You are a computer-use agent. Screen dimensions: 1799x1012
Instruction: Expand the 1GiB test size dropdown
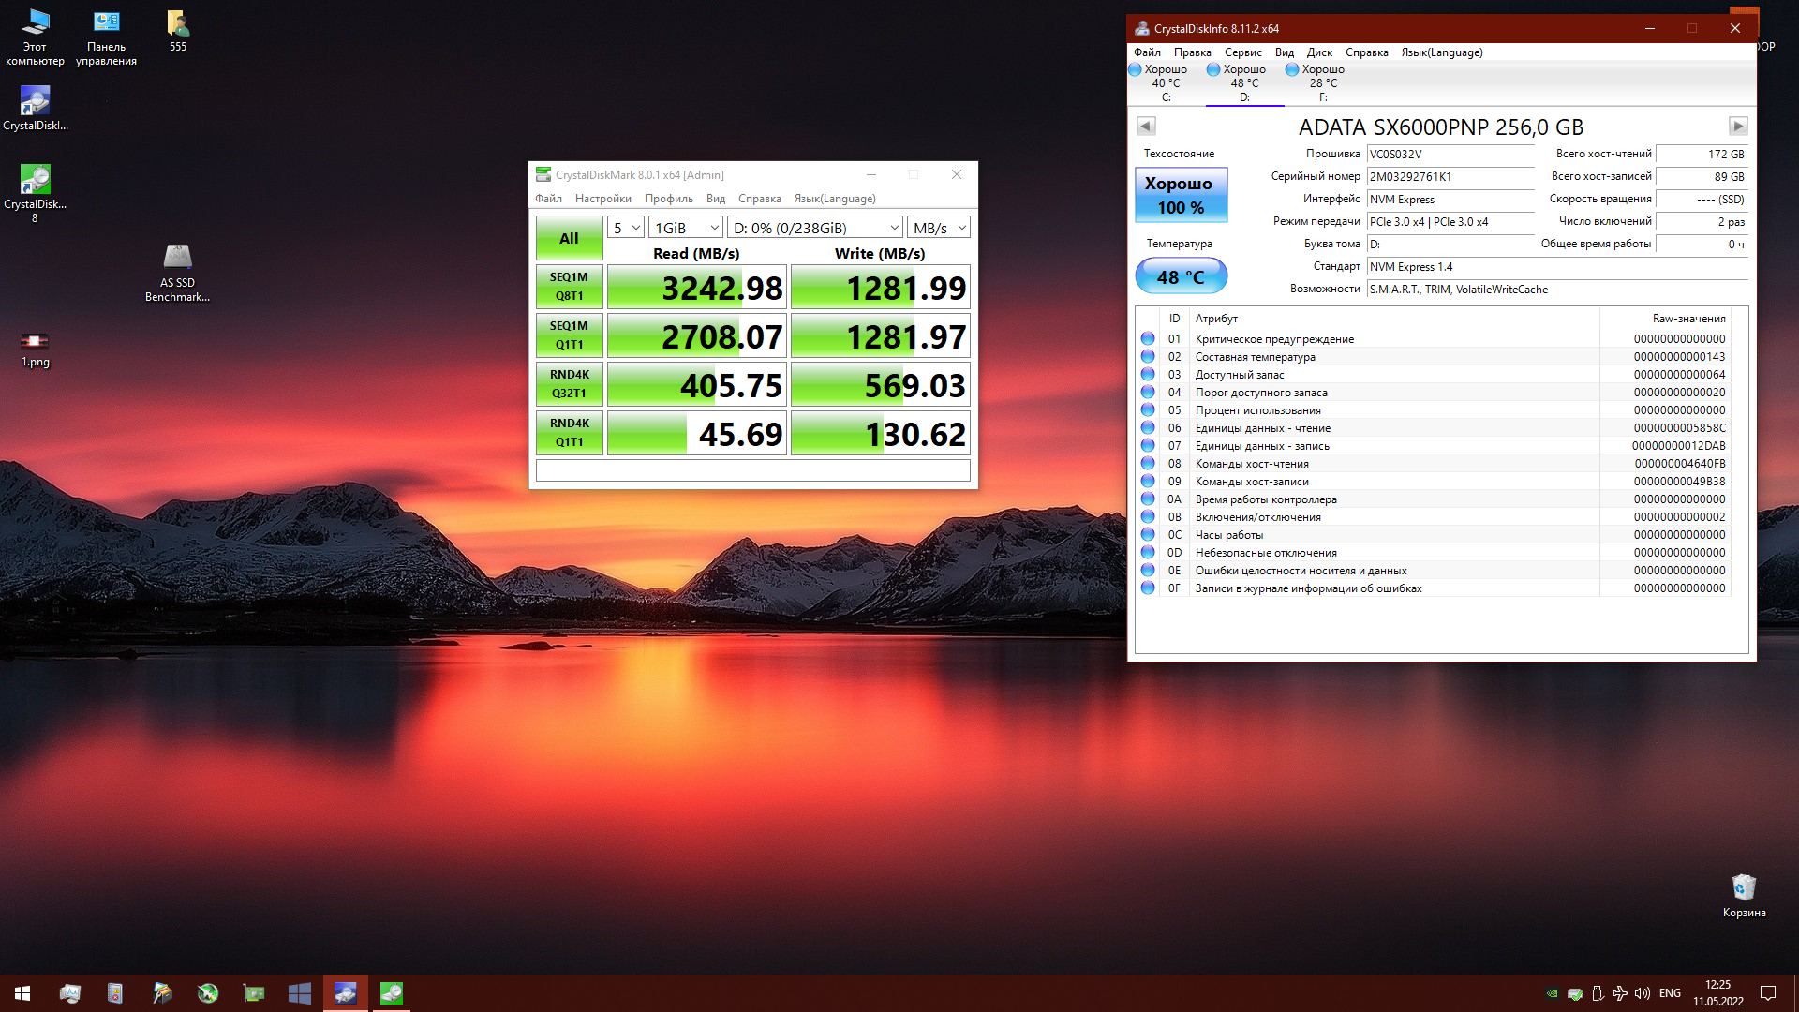pos(686,228)
